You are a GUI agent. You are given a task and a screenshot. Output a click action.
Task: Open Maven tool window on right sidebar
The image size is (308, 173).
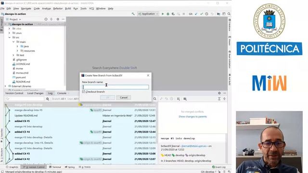230,40
